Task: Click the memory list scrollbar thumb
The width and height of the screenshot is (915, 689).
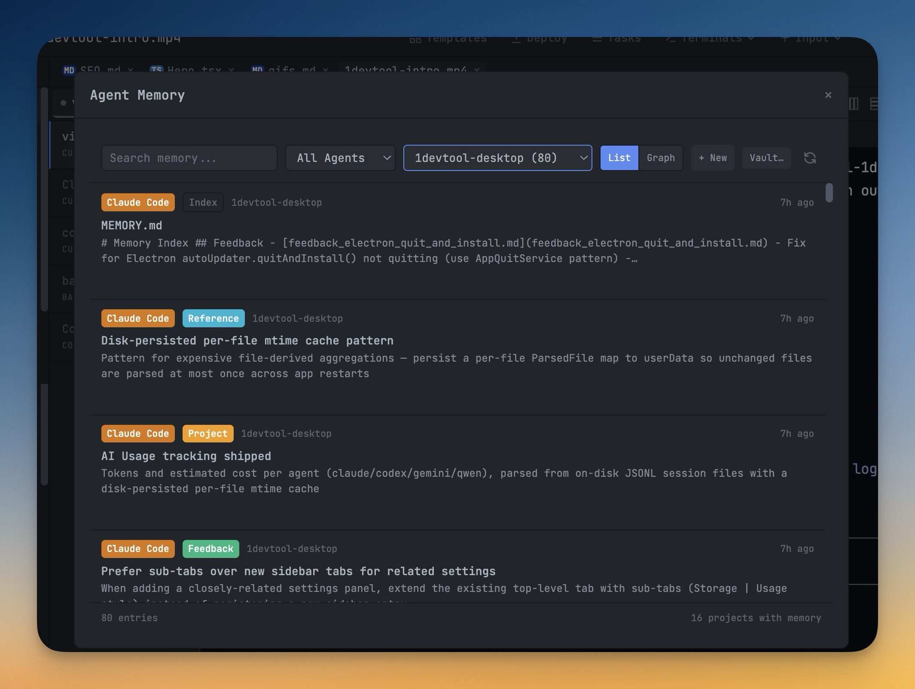Action: pos(829,192)
